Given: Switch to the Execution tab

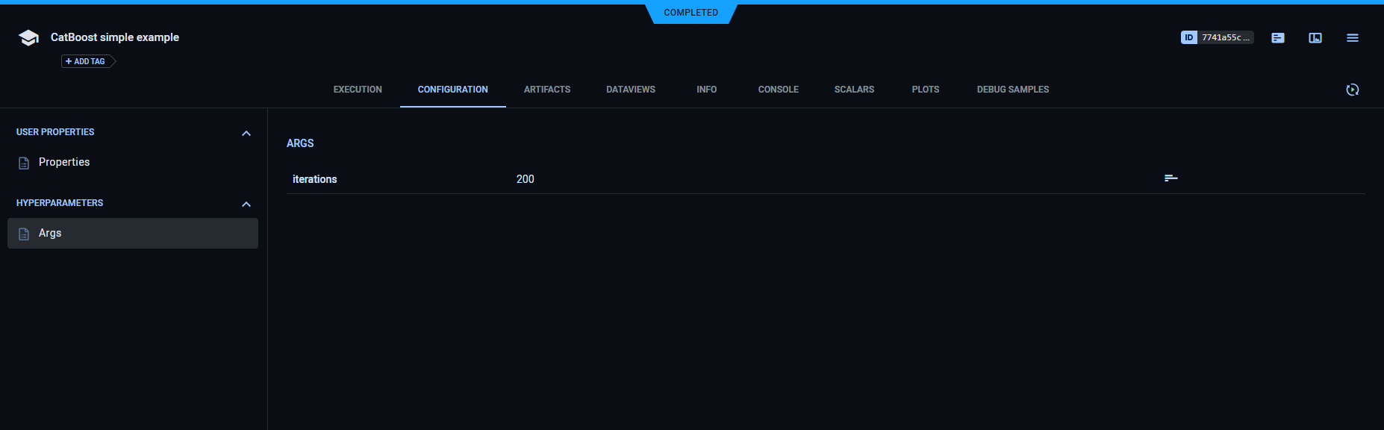Looking at the screenshot, I should click(x=358, y=90).
